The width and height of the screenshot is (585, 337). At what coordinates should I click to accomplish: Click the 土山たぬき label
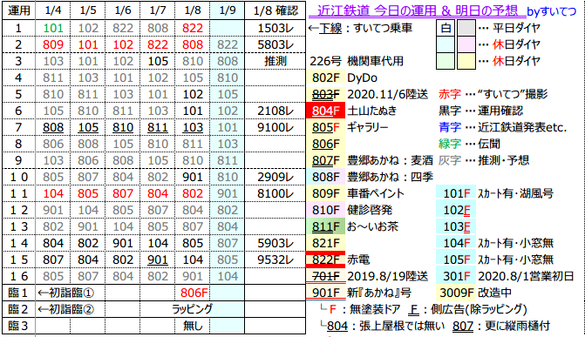pos(372,111)
